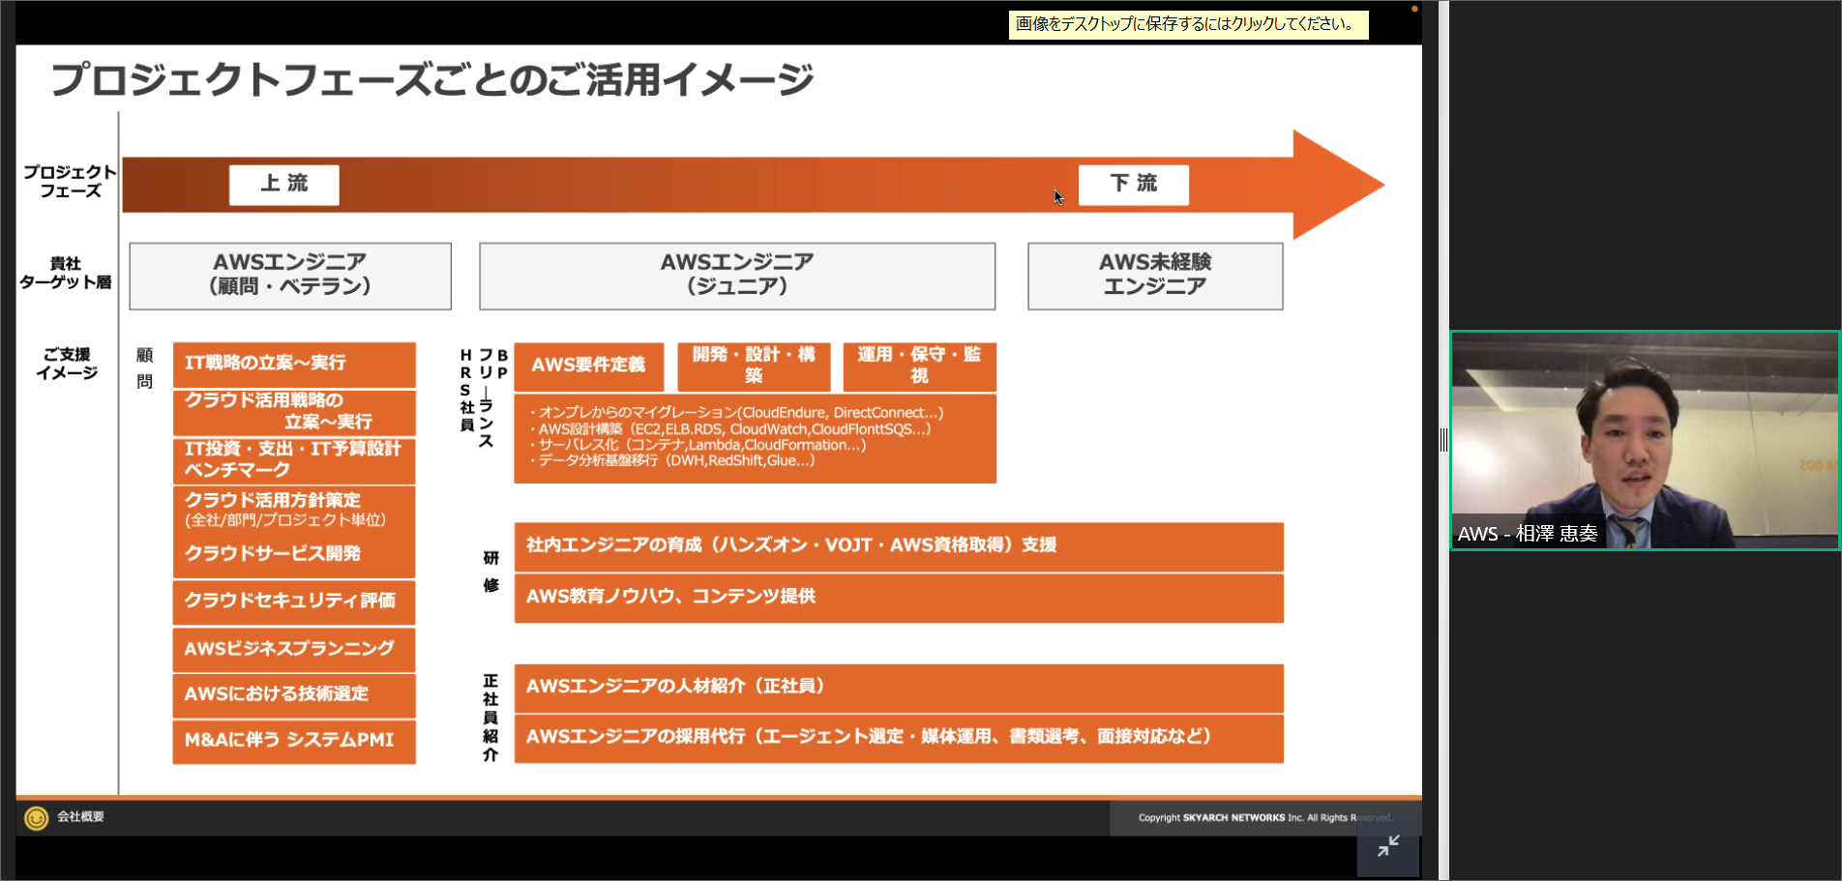Viewport: 1842px width, 881px height.
Task: Click the サーバレス化 bullet line
Action: (x=698, y=445)
